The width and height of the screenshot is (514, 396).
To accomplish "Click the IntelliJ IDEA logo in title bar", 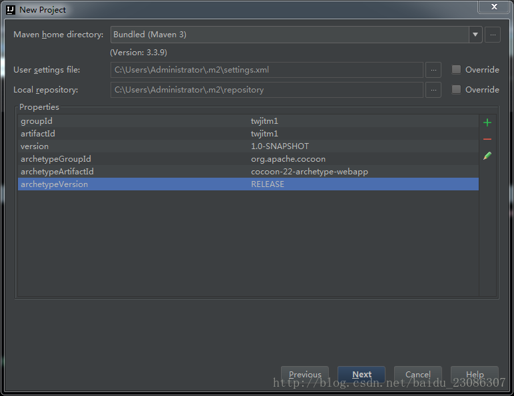I will (x=11, y=10).
